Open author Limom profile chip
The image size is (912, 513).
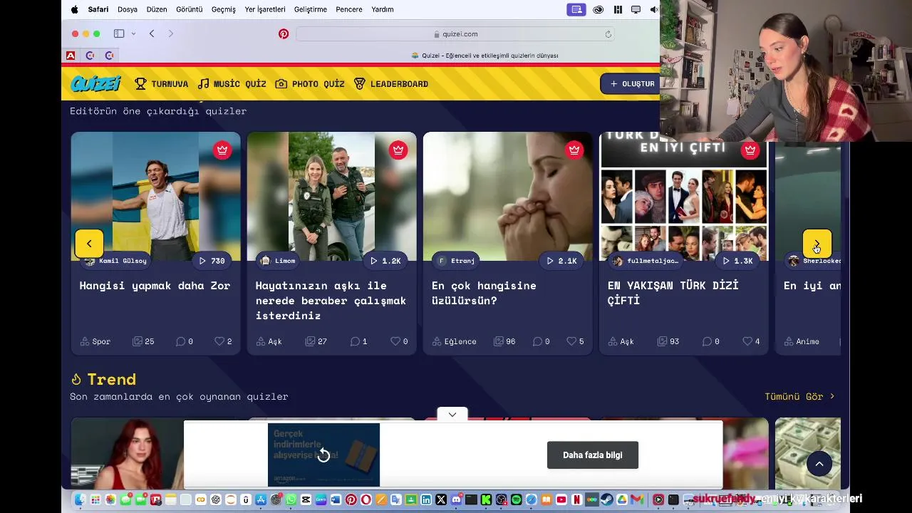tap(279, 261)
